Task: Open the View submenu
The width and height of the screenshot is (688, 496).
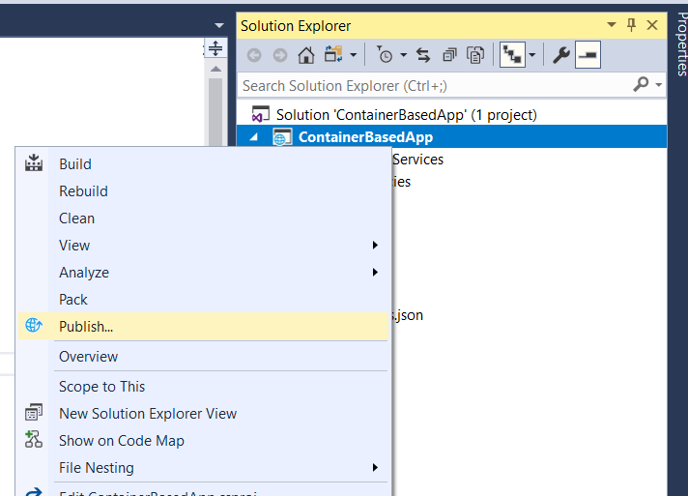Action: point(203,246)
